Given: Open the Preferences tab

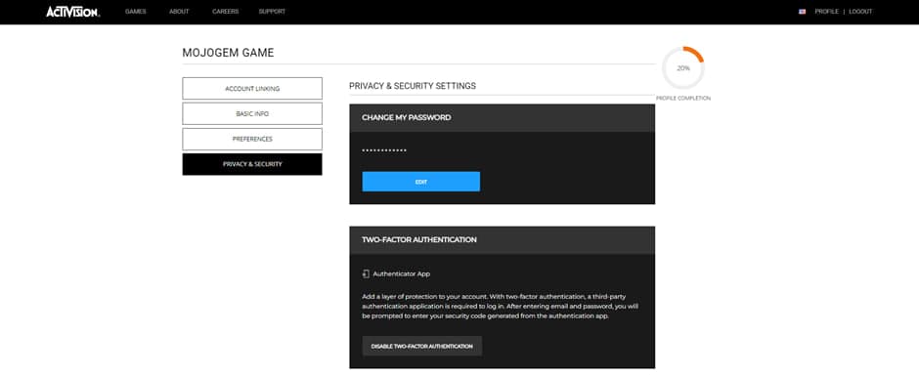Looking at the screenshot, I should click(x=252, y=140).
